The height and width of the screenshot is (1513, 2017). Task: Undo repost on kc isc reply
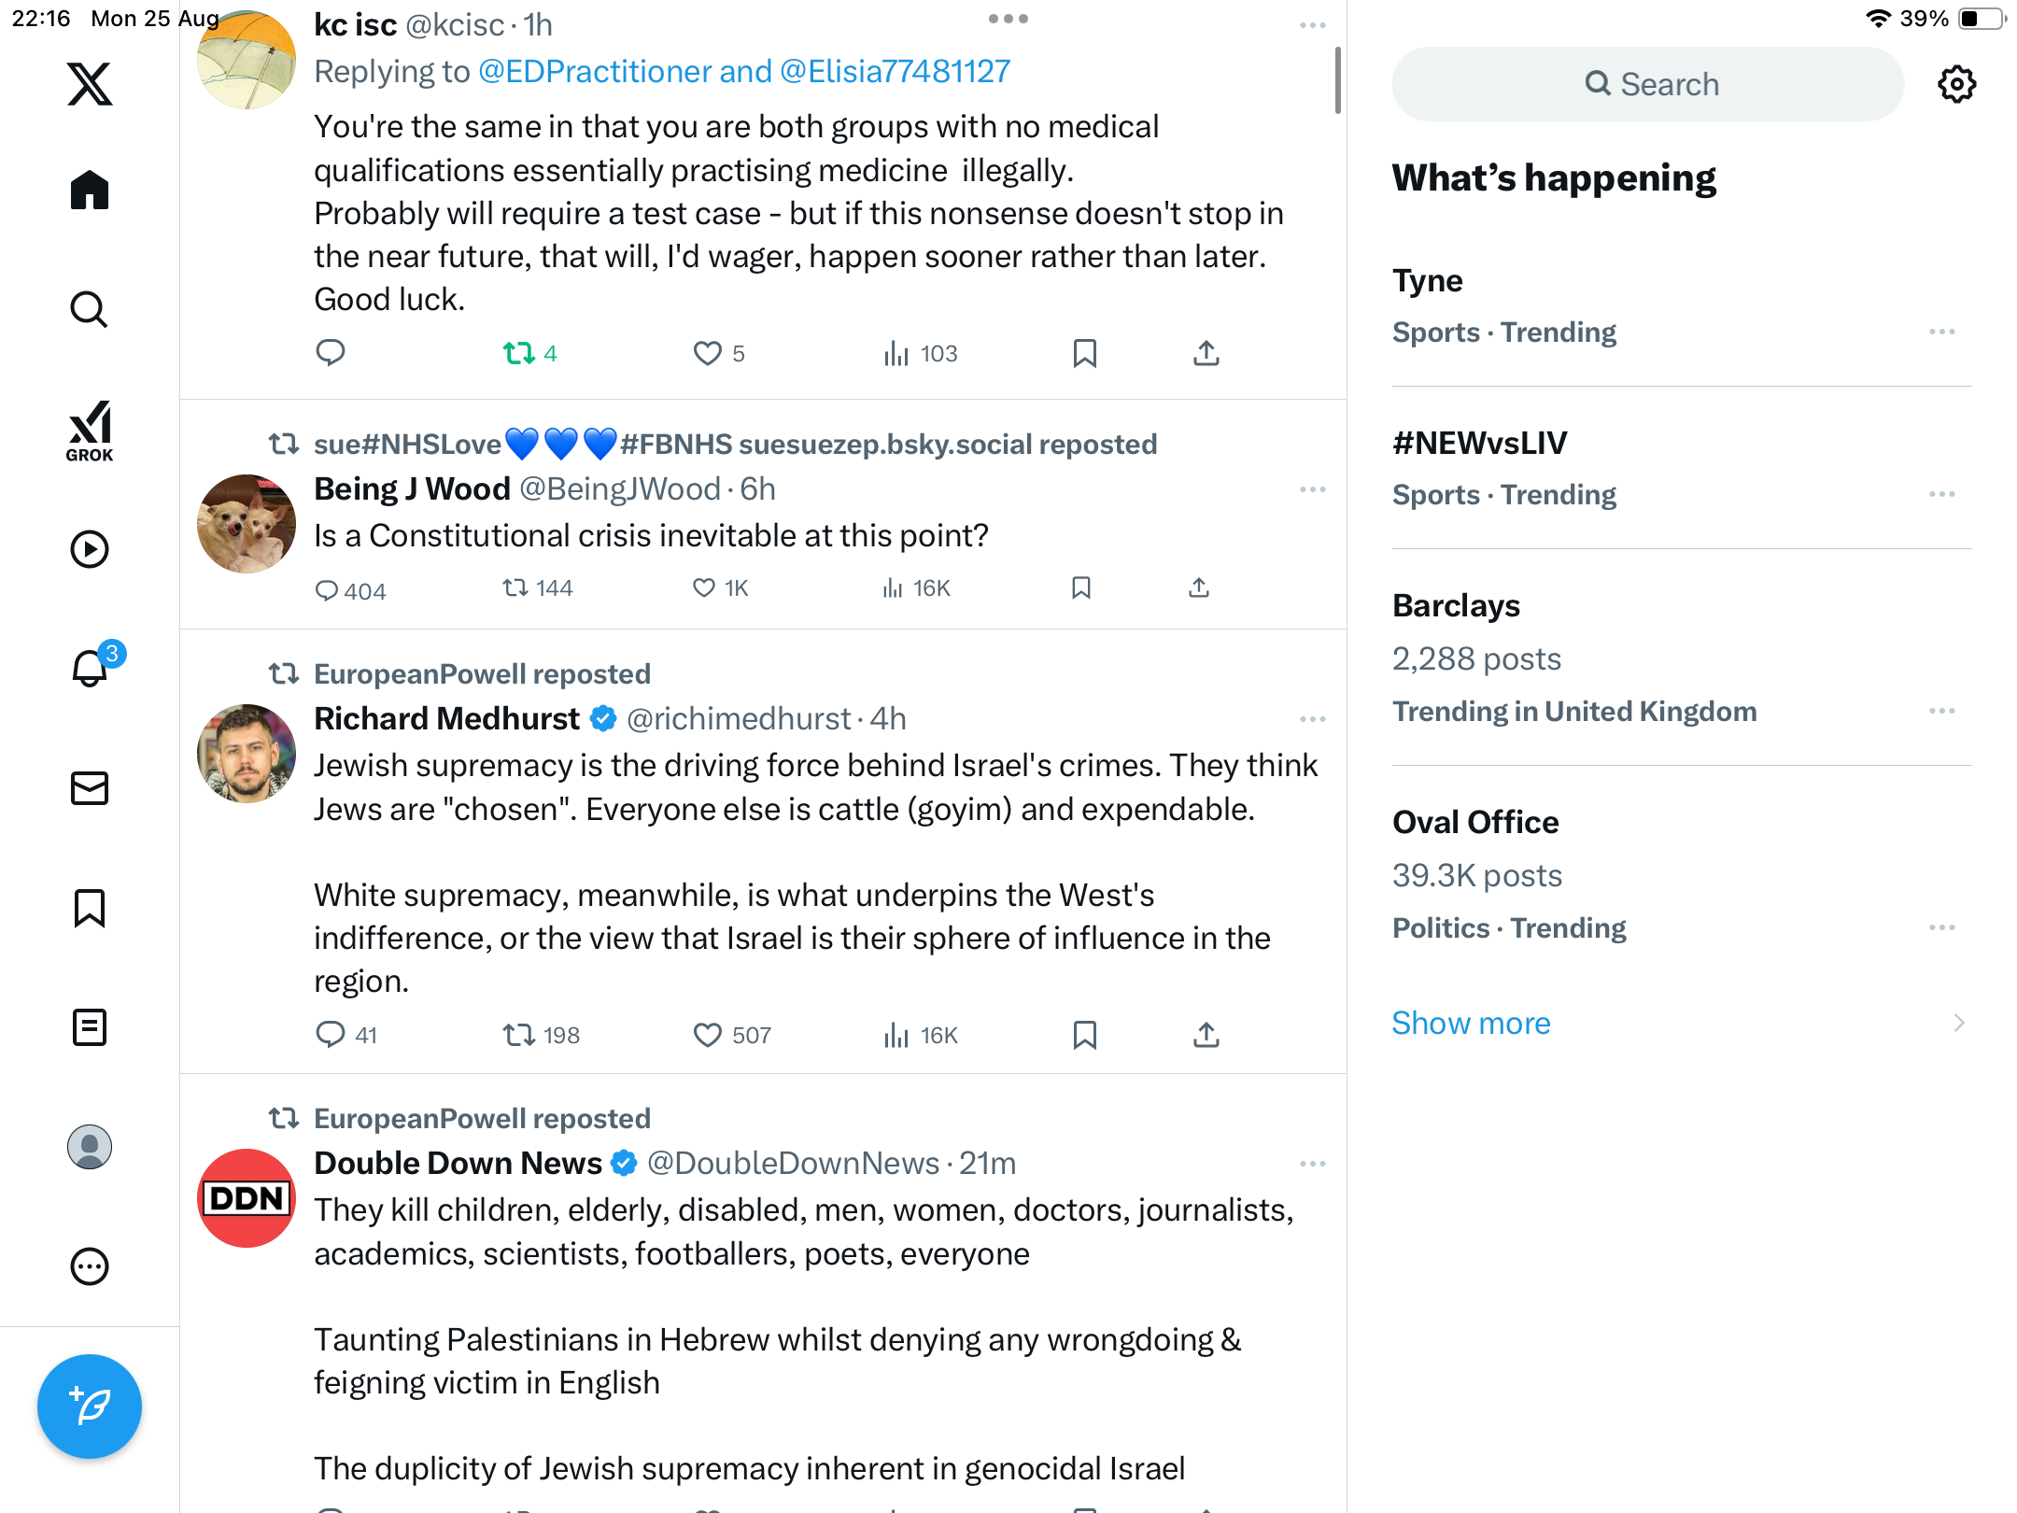tap(519, 353)
